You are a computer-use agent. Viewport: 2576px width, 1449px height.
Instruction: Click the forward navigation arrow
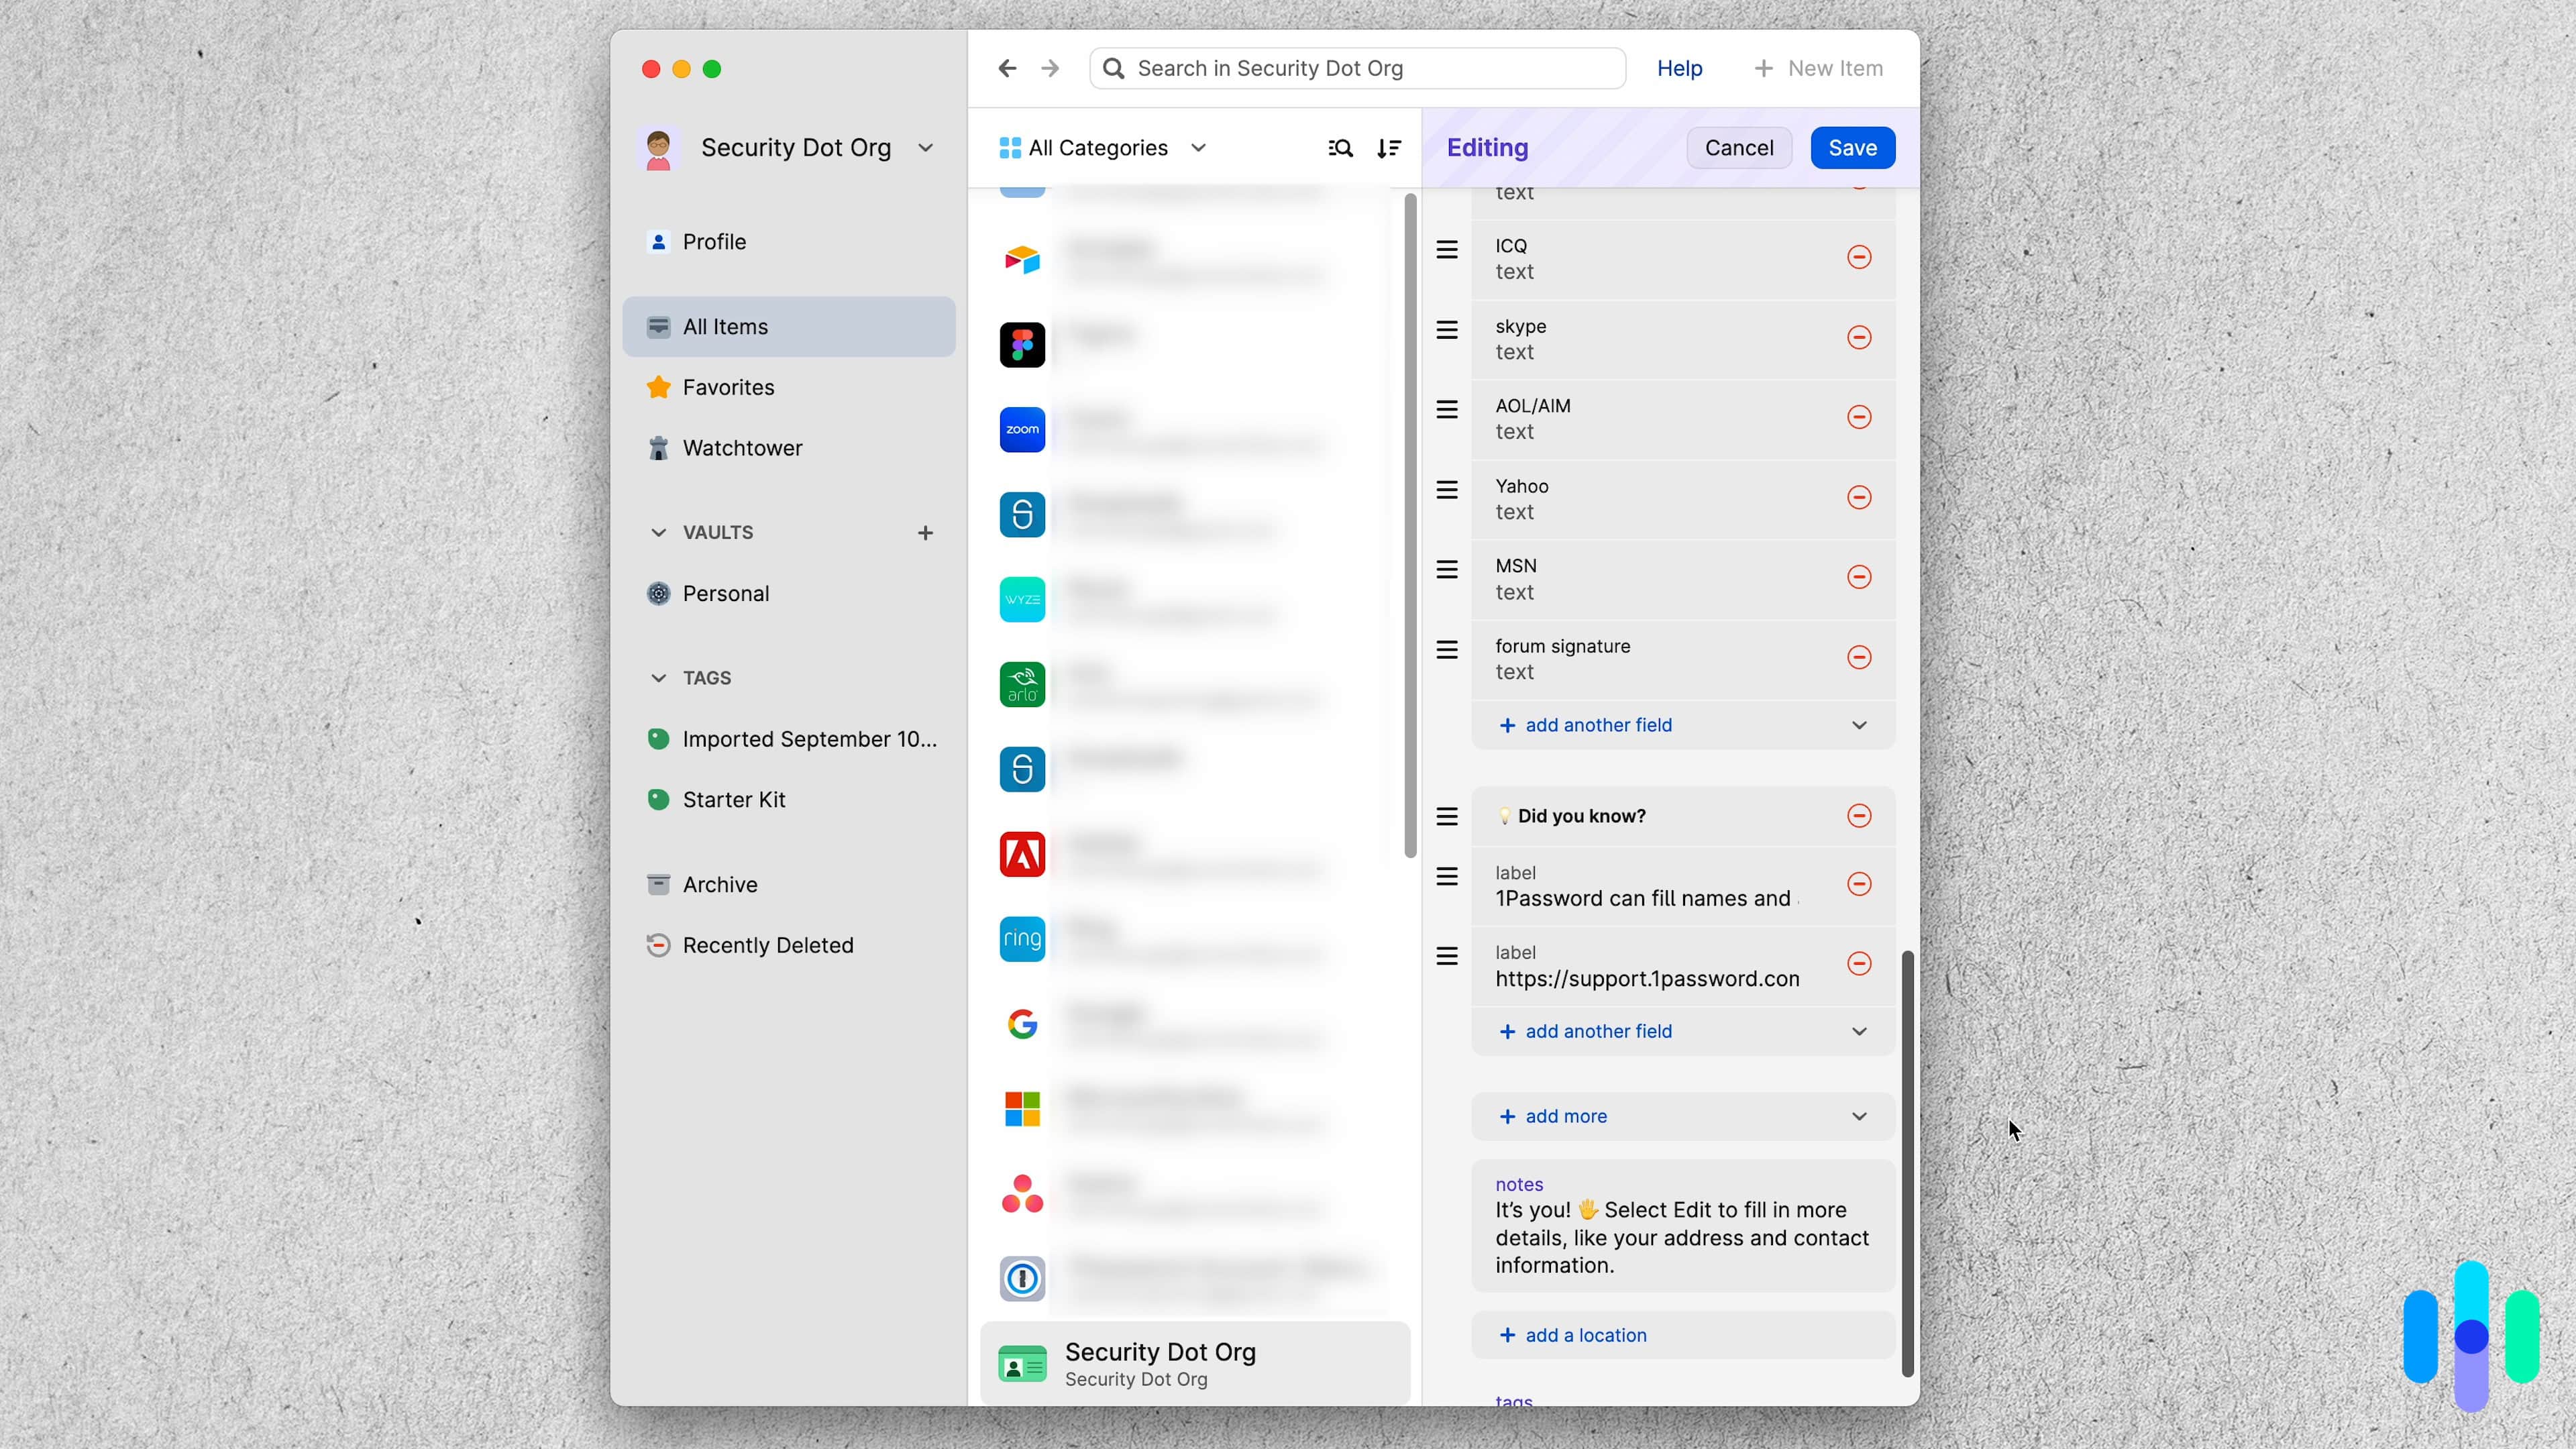point(1049,68)
